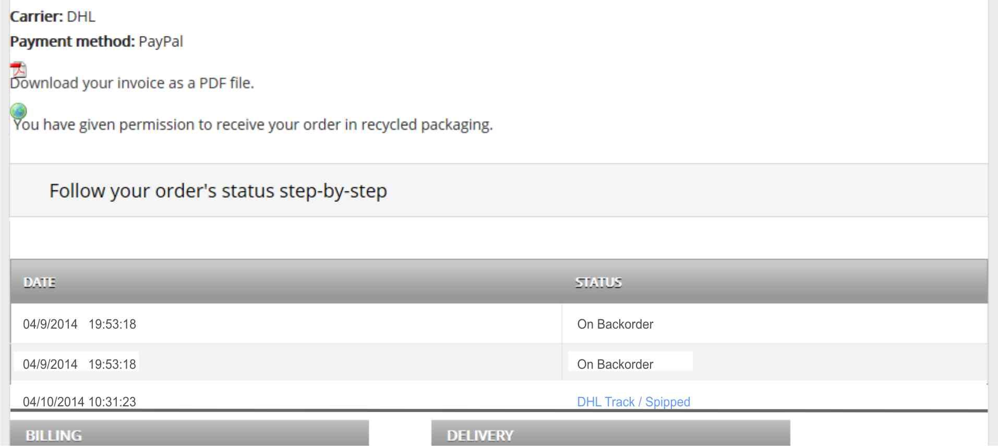
Task: Click the Follow your order's status heading
Action: point(218,191)
